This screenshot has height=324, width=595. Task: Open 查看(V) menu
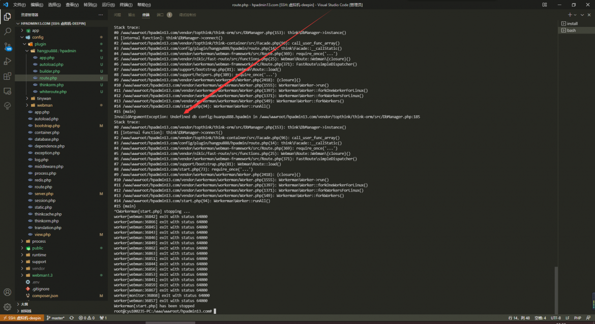point(72,5)
